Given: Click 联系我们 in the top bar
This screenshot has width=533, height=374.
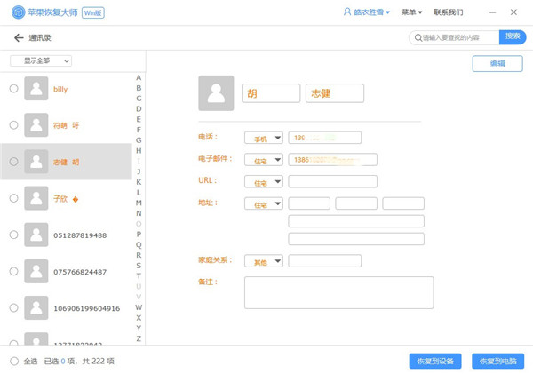Looking at the screenshot, I should point(448,12).
